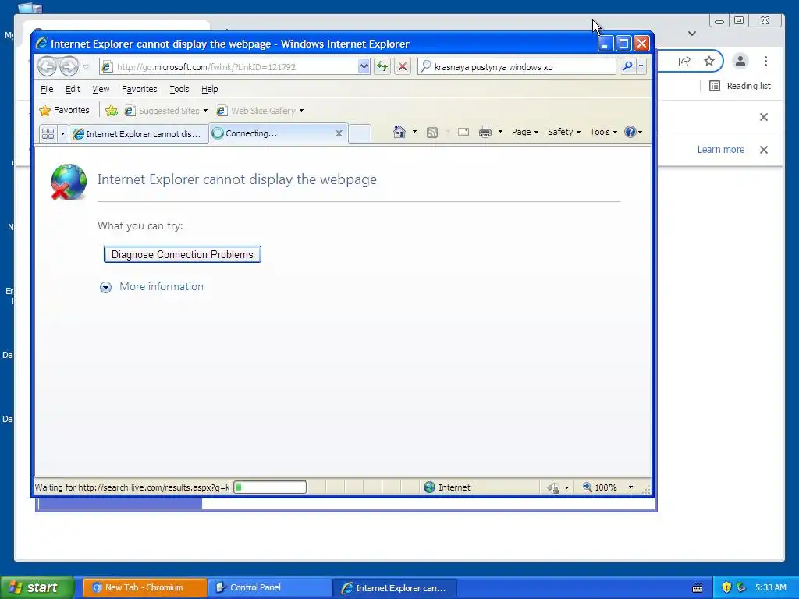The height and width of the screenshot is (599, 799).
Task: Expand the Print options dropdown arrow
Action: click(500, 132)
